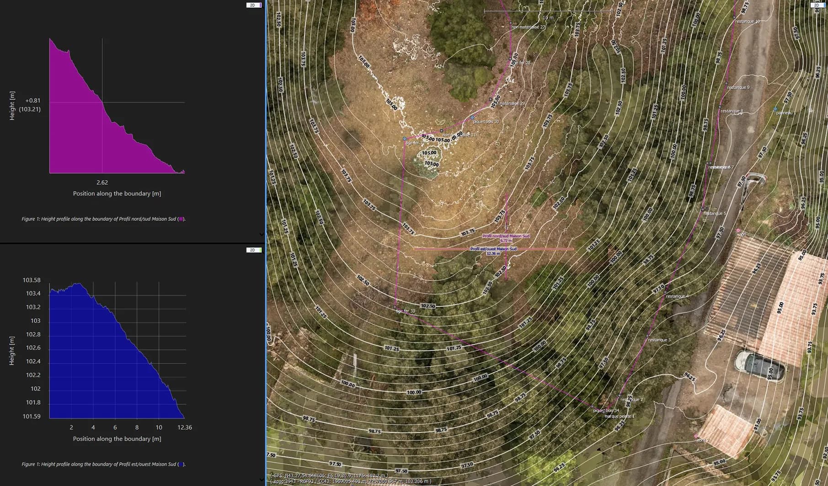Click the tige fer 33 boundary marker
This screenshot has height=486, width=828.
tap(395, 307)
